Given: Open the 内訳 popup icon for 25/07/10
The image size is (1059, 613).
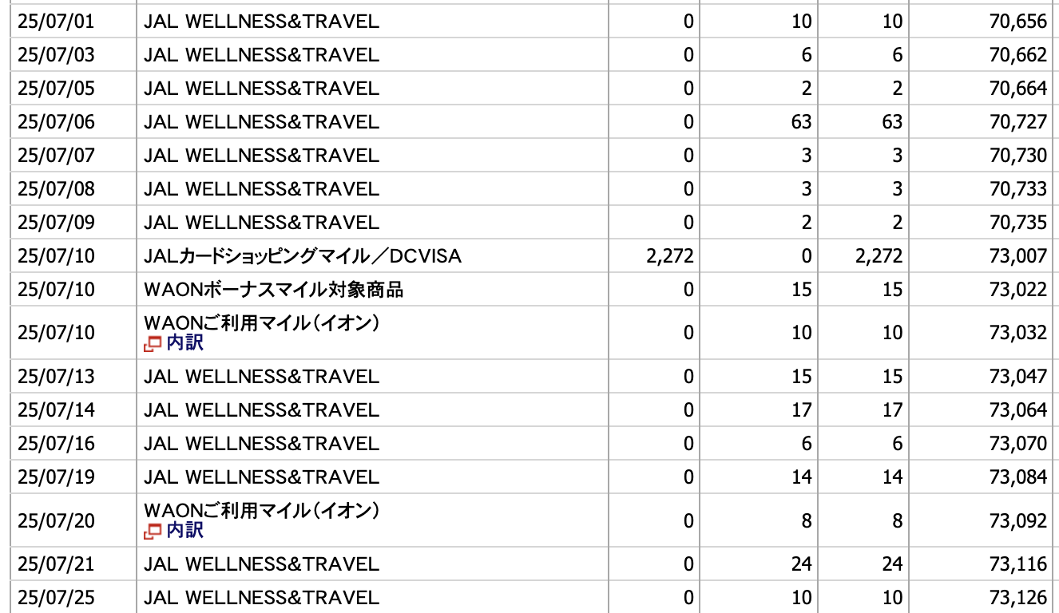Looking at the screenshot, I should (152, 345).
